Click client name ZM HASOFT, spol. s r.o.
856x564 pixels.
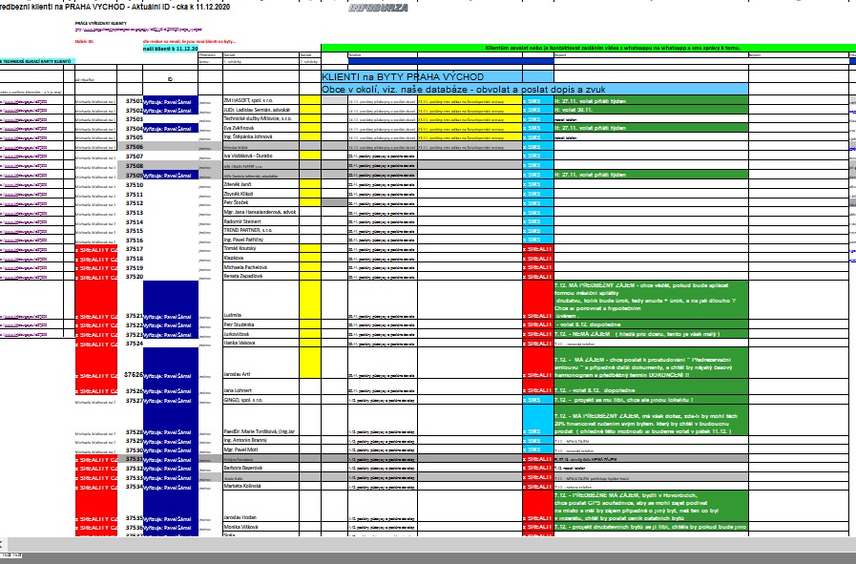click(x=248, y=100)
